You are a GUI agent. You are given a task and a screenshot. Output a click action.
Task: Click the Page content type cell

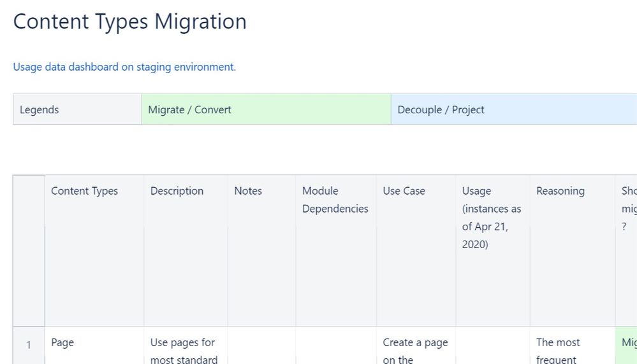point(94,346)
